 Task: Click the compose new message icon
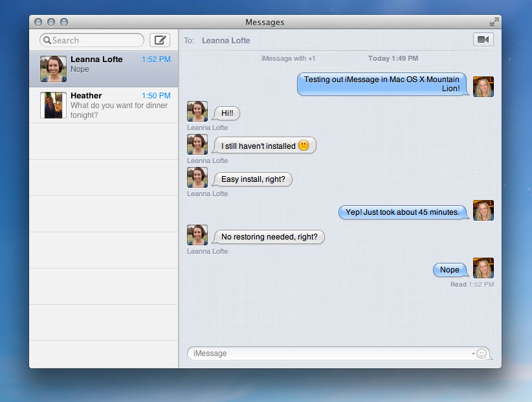(160, 40)
